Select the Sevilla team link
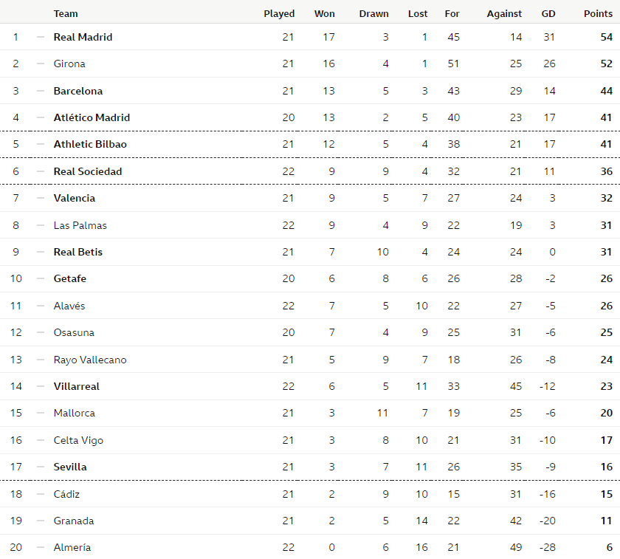 click(70, 467)
